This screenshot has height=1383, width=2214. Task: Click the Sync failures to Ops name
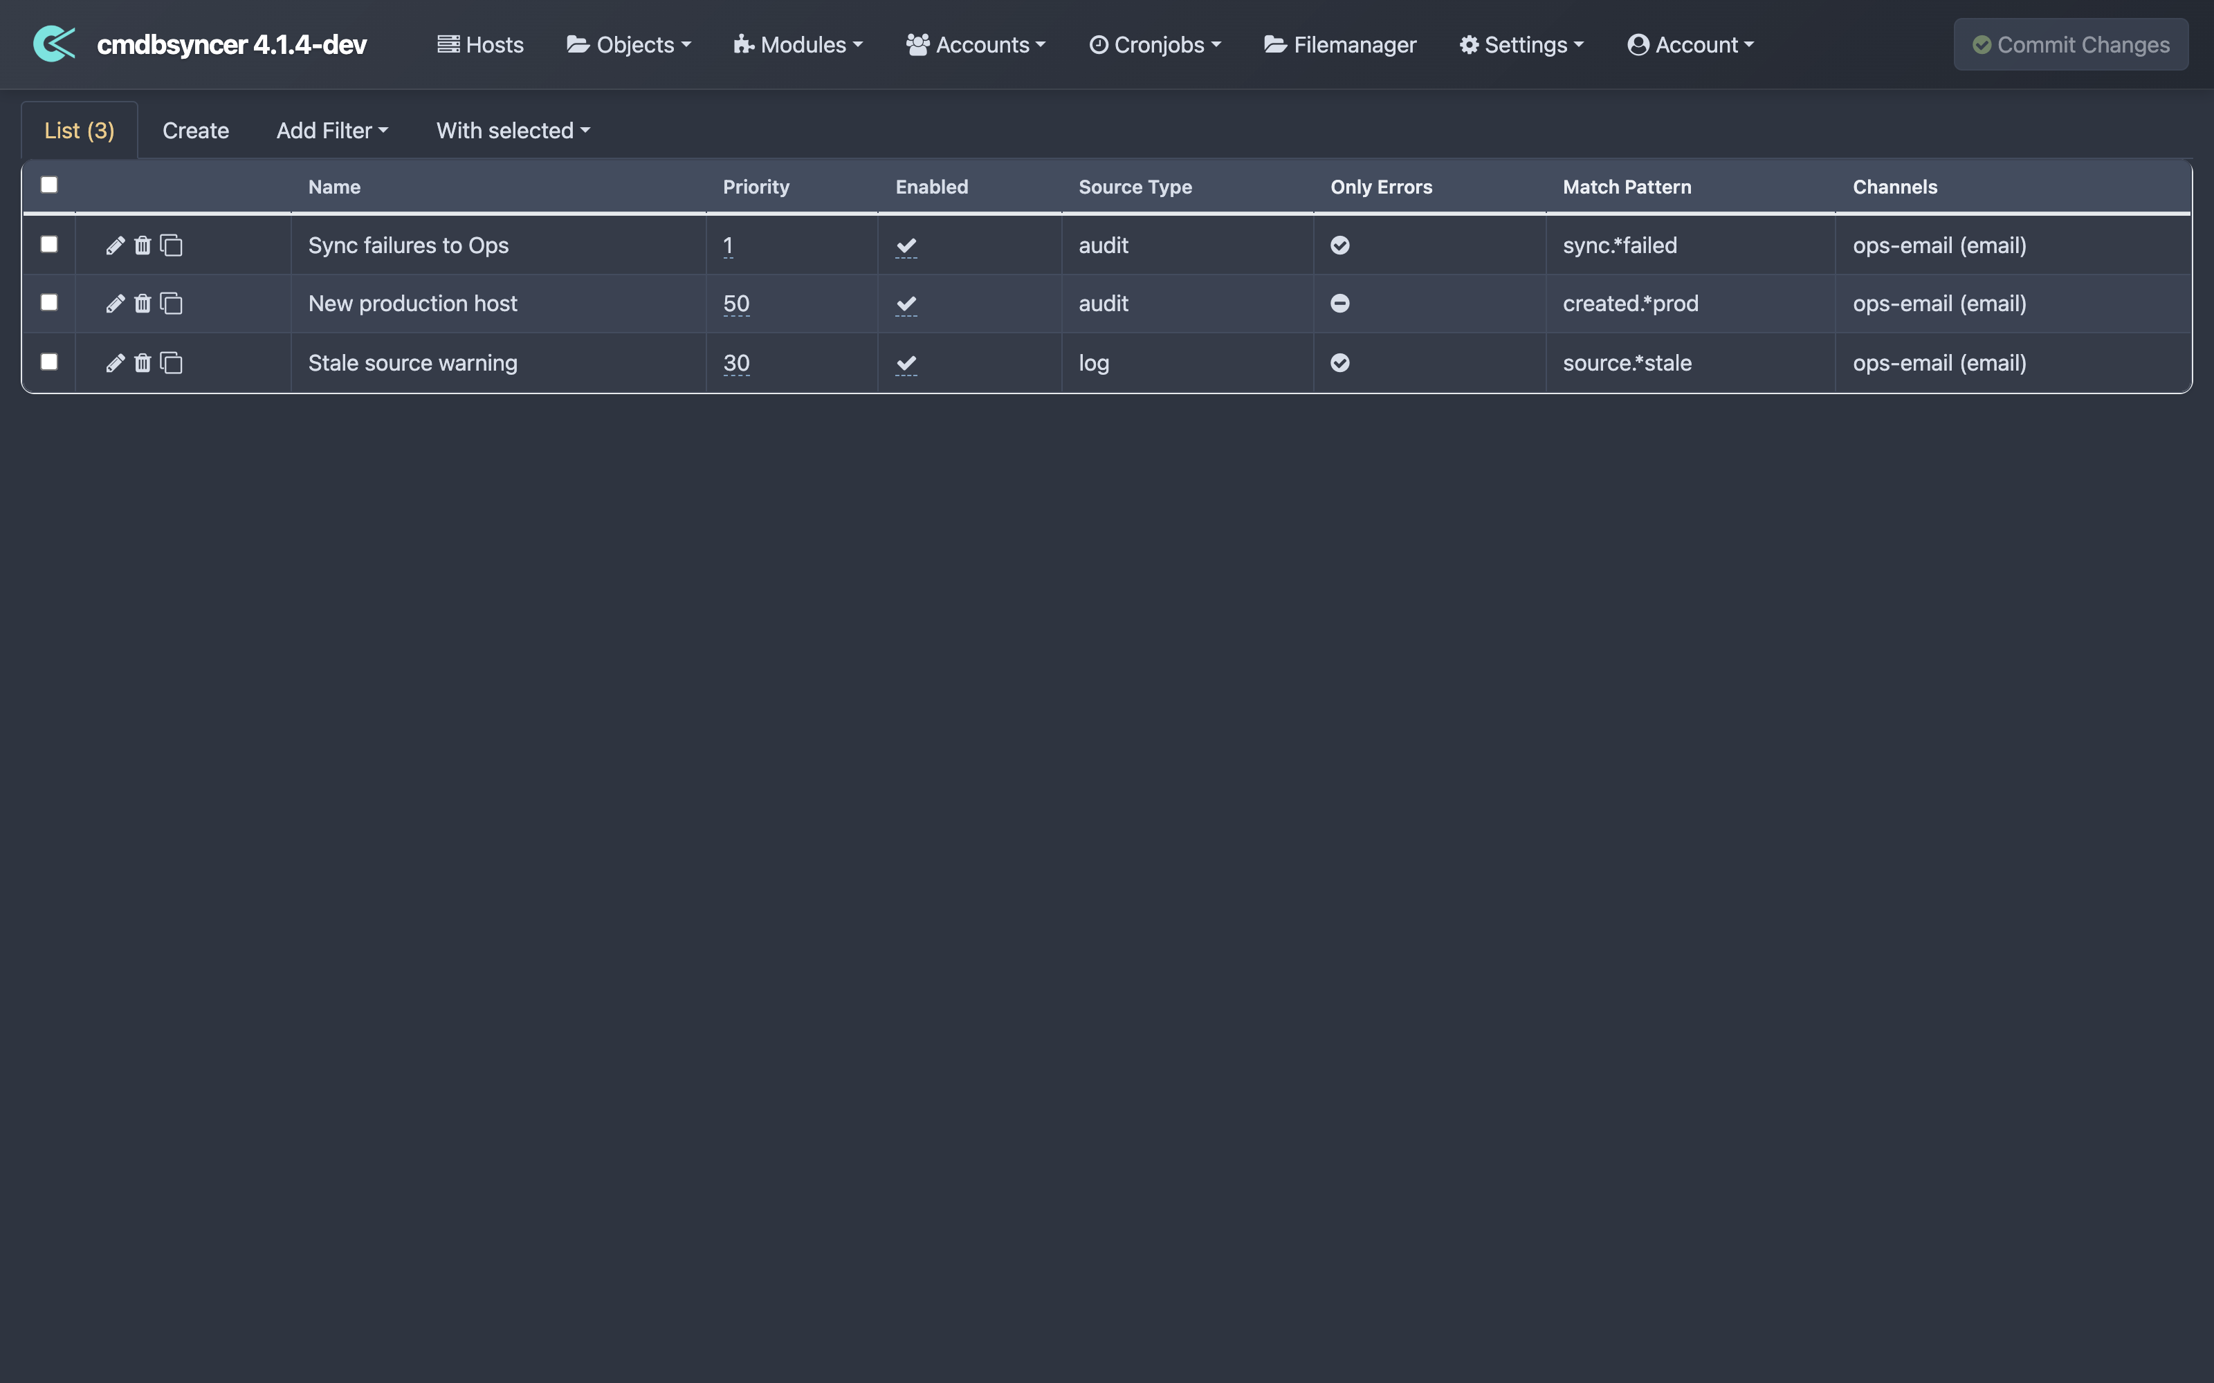pos(408,245)
